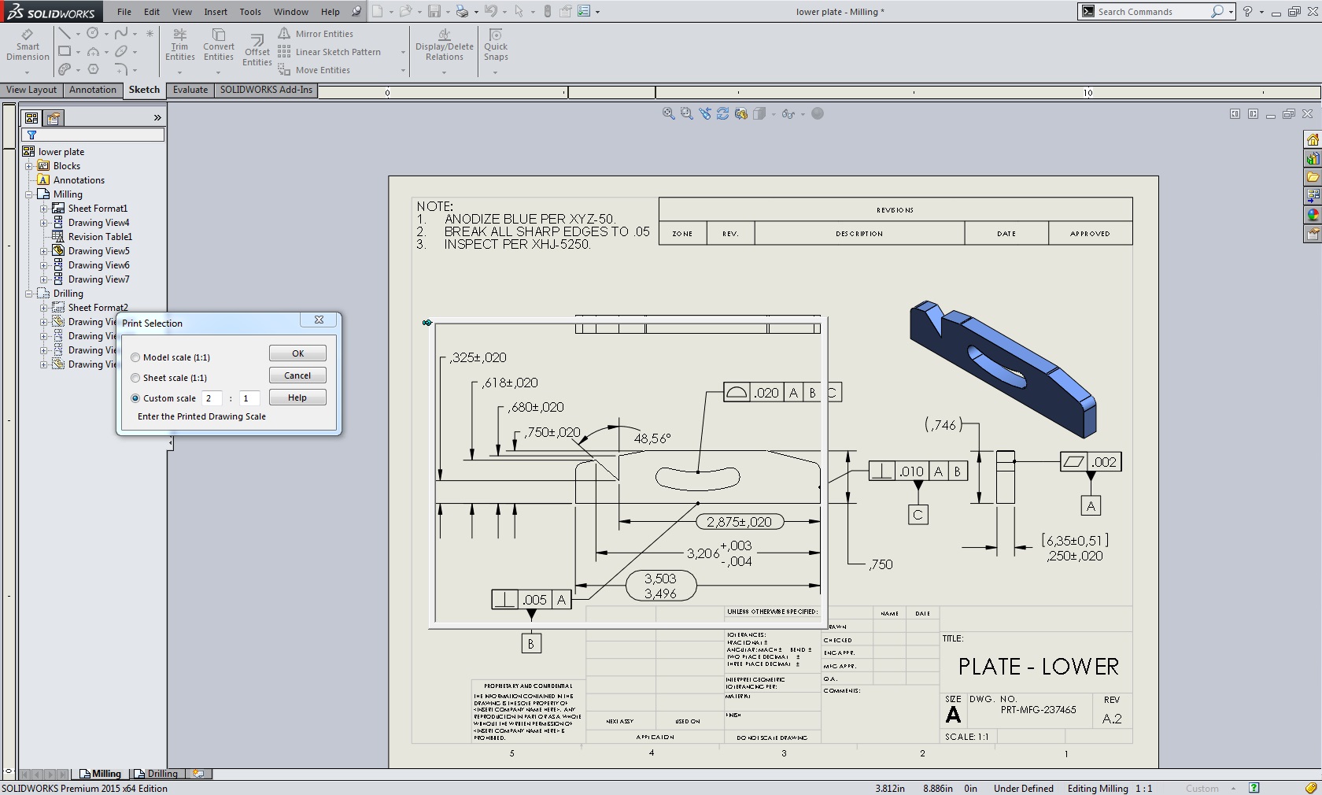Click the Trim Entities tool
The height and width of the screenshot is (795, 1322).
click(179, 45)
